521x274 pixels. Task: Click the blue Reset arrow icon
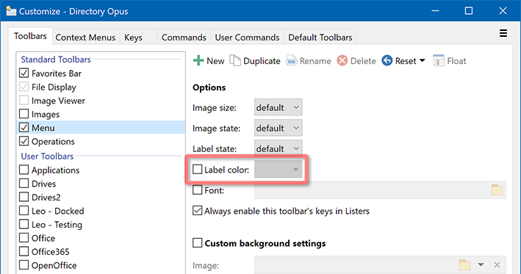tap(387, 61)
